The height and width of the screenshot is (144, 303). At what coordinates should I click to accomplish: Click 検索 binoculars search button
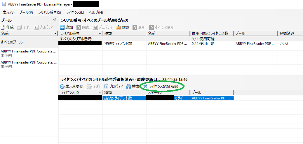pos(133,87)
